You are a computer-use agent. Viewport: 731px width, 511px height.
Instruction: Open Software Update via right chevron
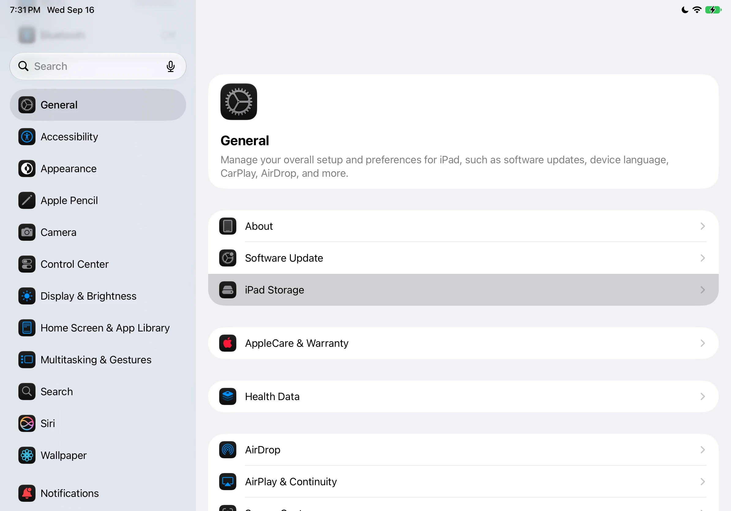pyautogui.click(x=703, y=258)
